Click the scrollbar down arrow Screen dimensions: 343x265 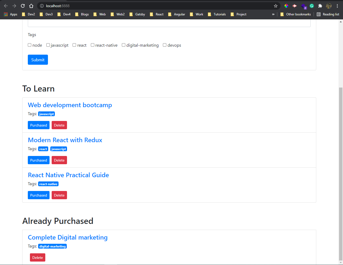[341, 263]
